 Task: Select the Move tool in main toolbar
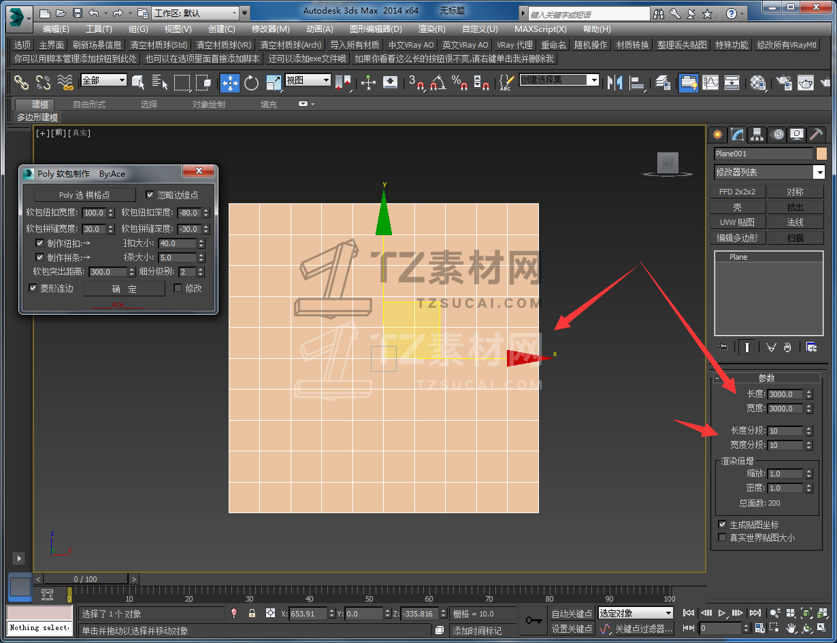click(229, 83)
